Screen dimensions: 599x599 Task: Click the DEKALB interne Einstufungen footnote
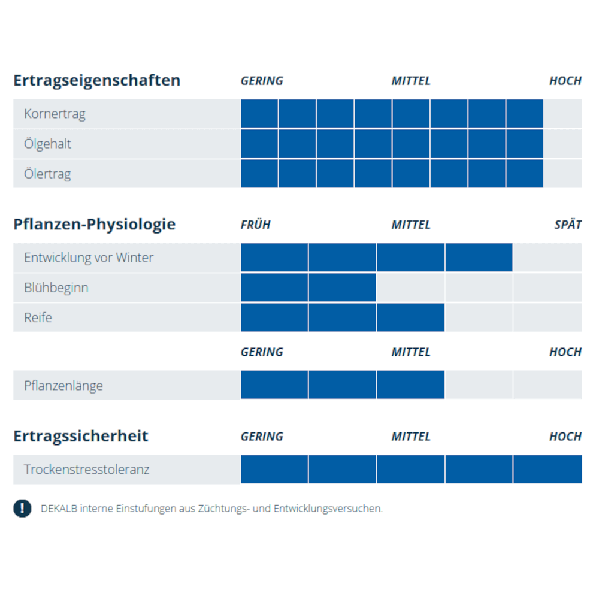coord(211,509)
